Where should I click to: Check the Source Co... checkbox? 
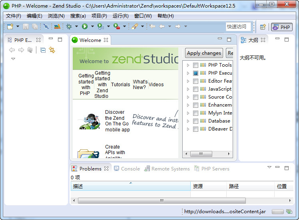pos(195,97)
